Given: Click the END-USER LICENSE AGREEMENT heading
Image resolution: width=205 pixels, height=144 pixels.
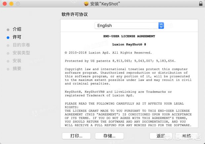Looking at the screenshot, I should (x=129, y=36).
